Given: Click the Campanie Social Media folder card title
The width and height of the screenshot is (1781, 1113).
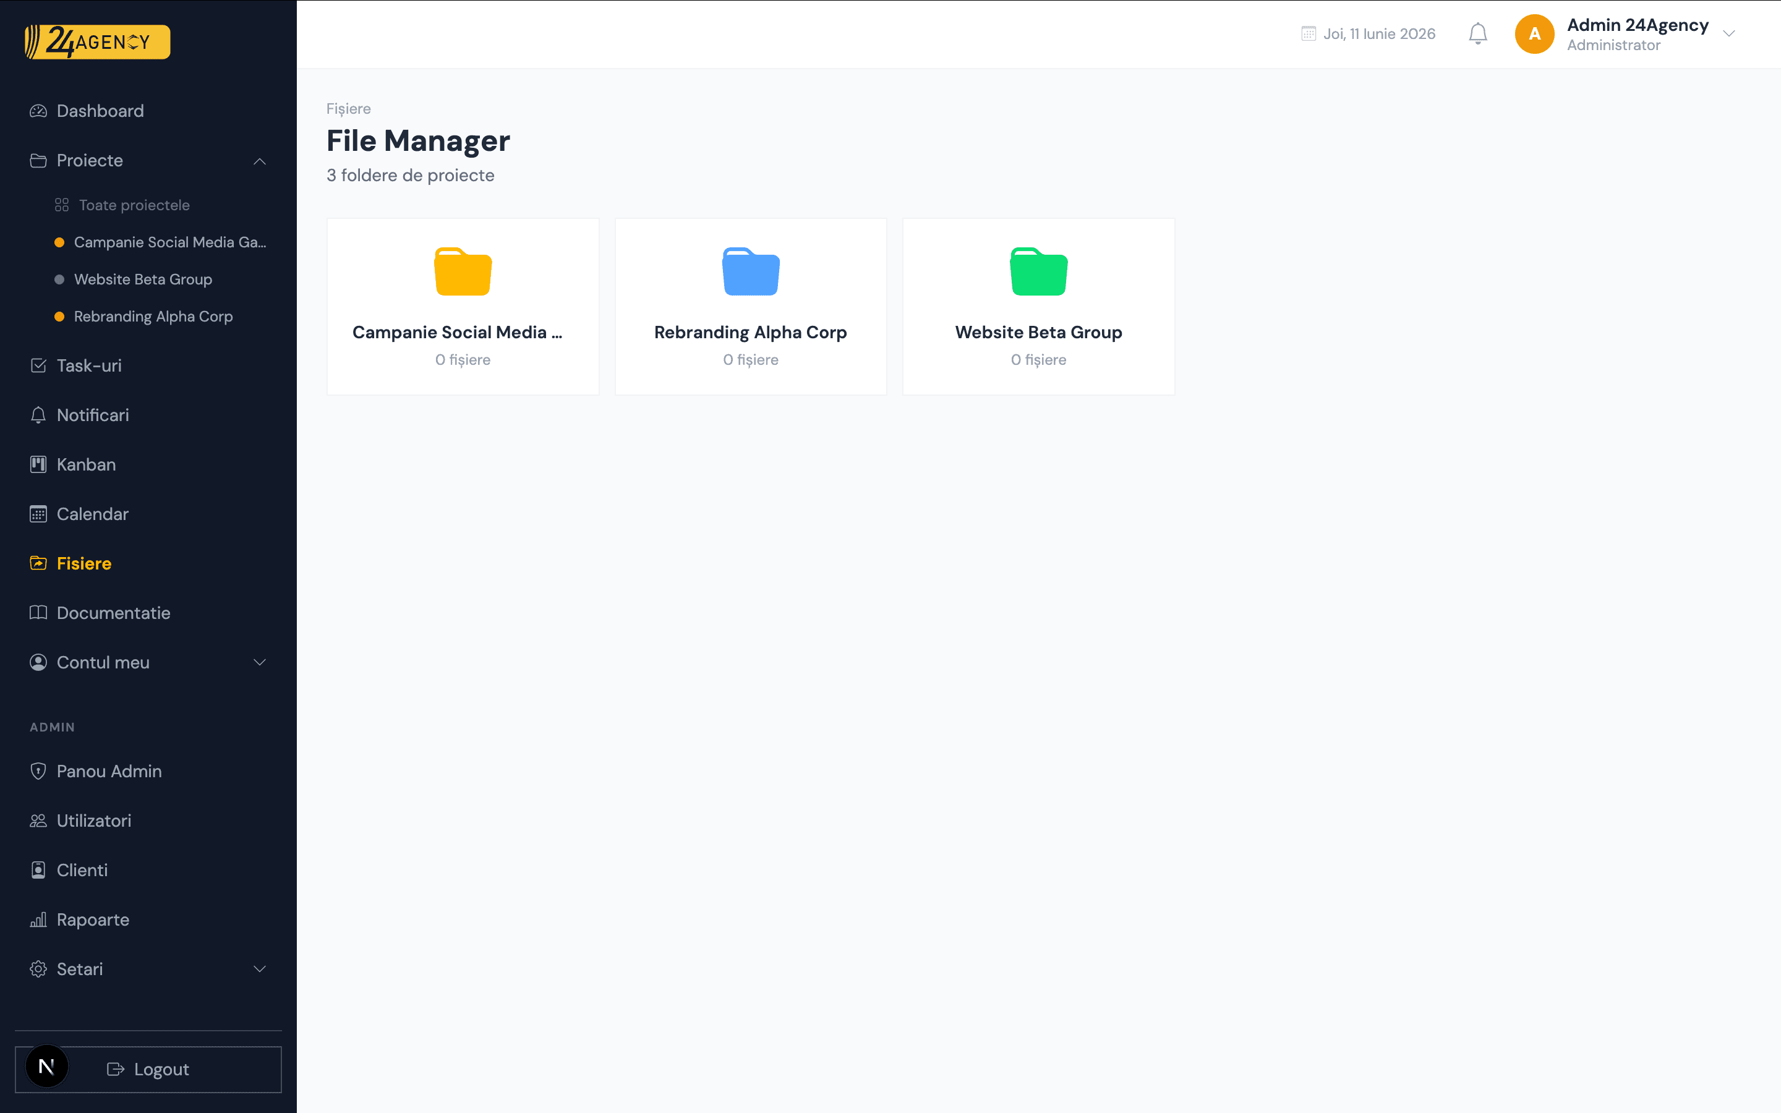Looking at the screenshot, I should click(x=457, y=332).
